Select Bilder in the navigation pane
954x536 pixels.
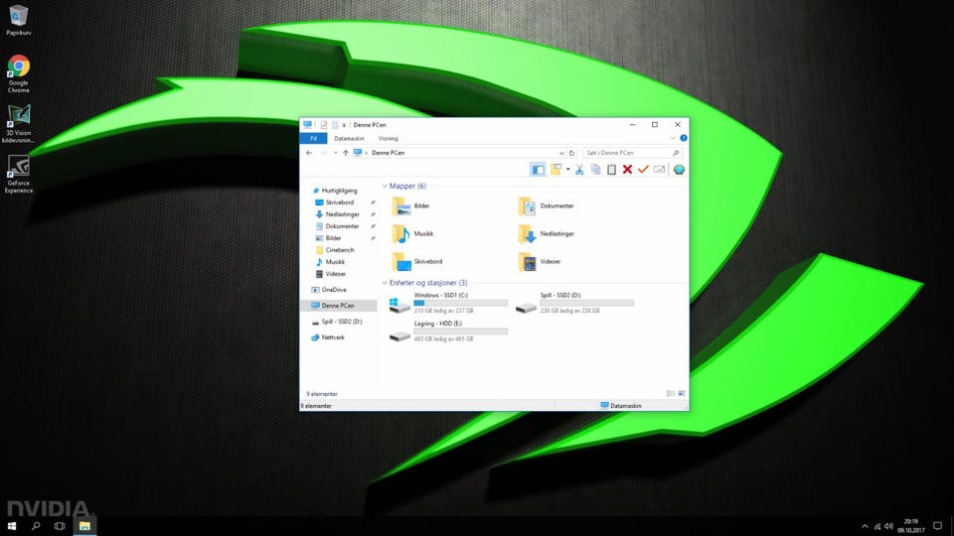[329, 238]
